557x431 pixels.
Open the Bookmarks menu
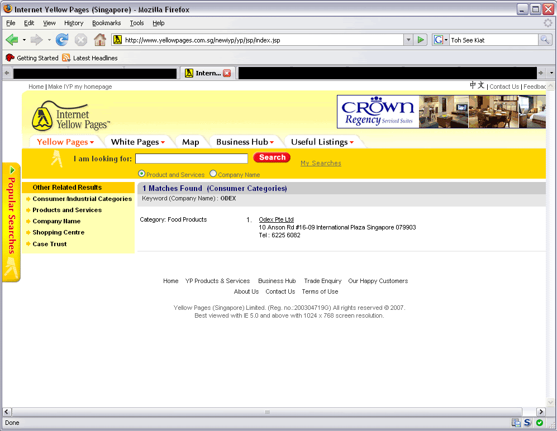pos(107,23)
